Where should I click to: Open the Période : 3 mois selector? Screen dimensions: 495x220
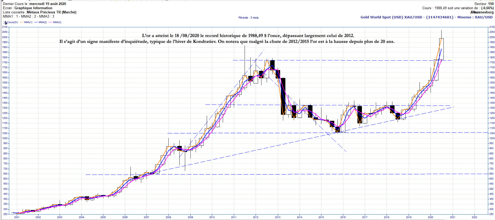248,18
